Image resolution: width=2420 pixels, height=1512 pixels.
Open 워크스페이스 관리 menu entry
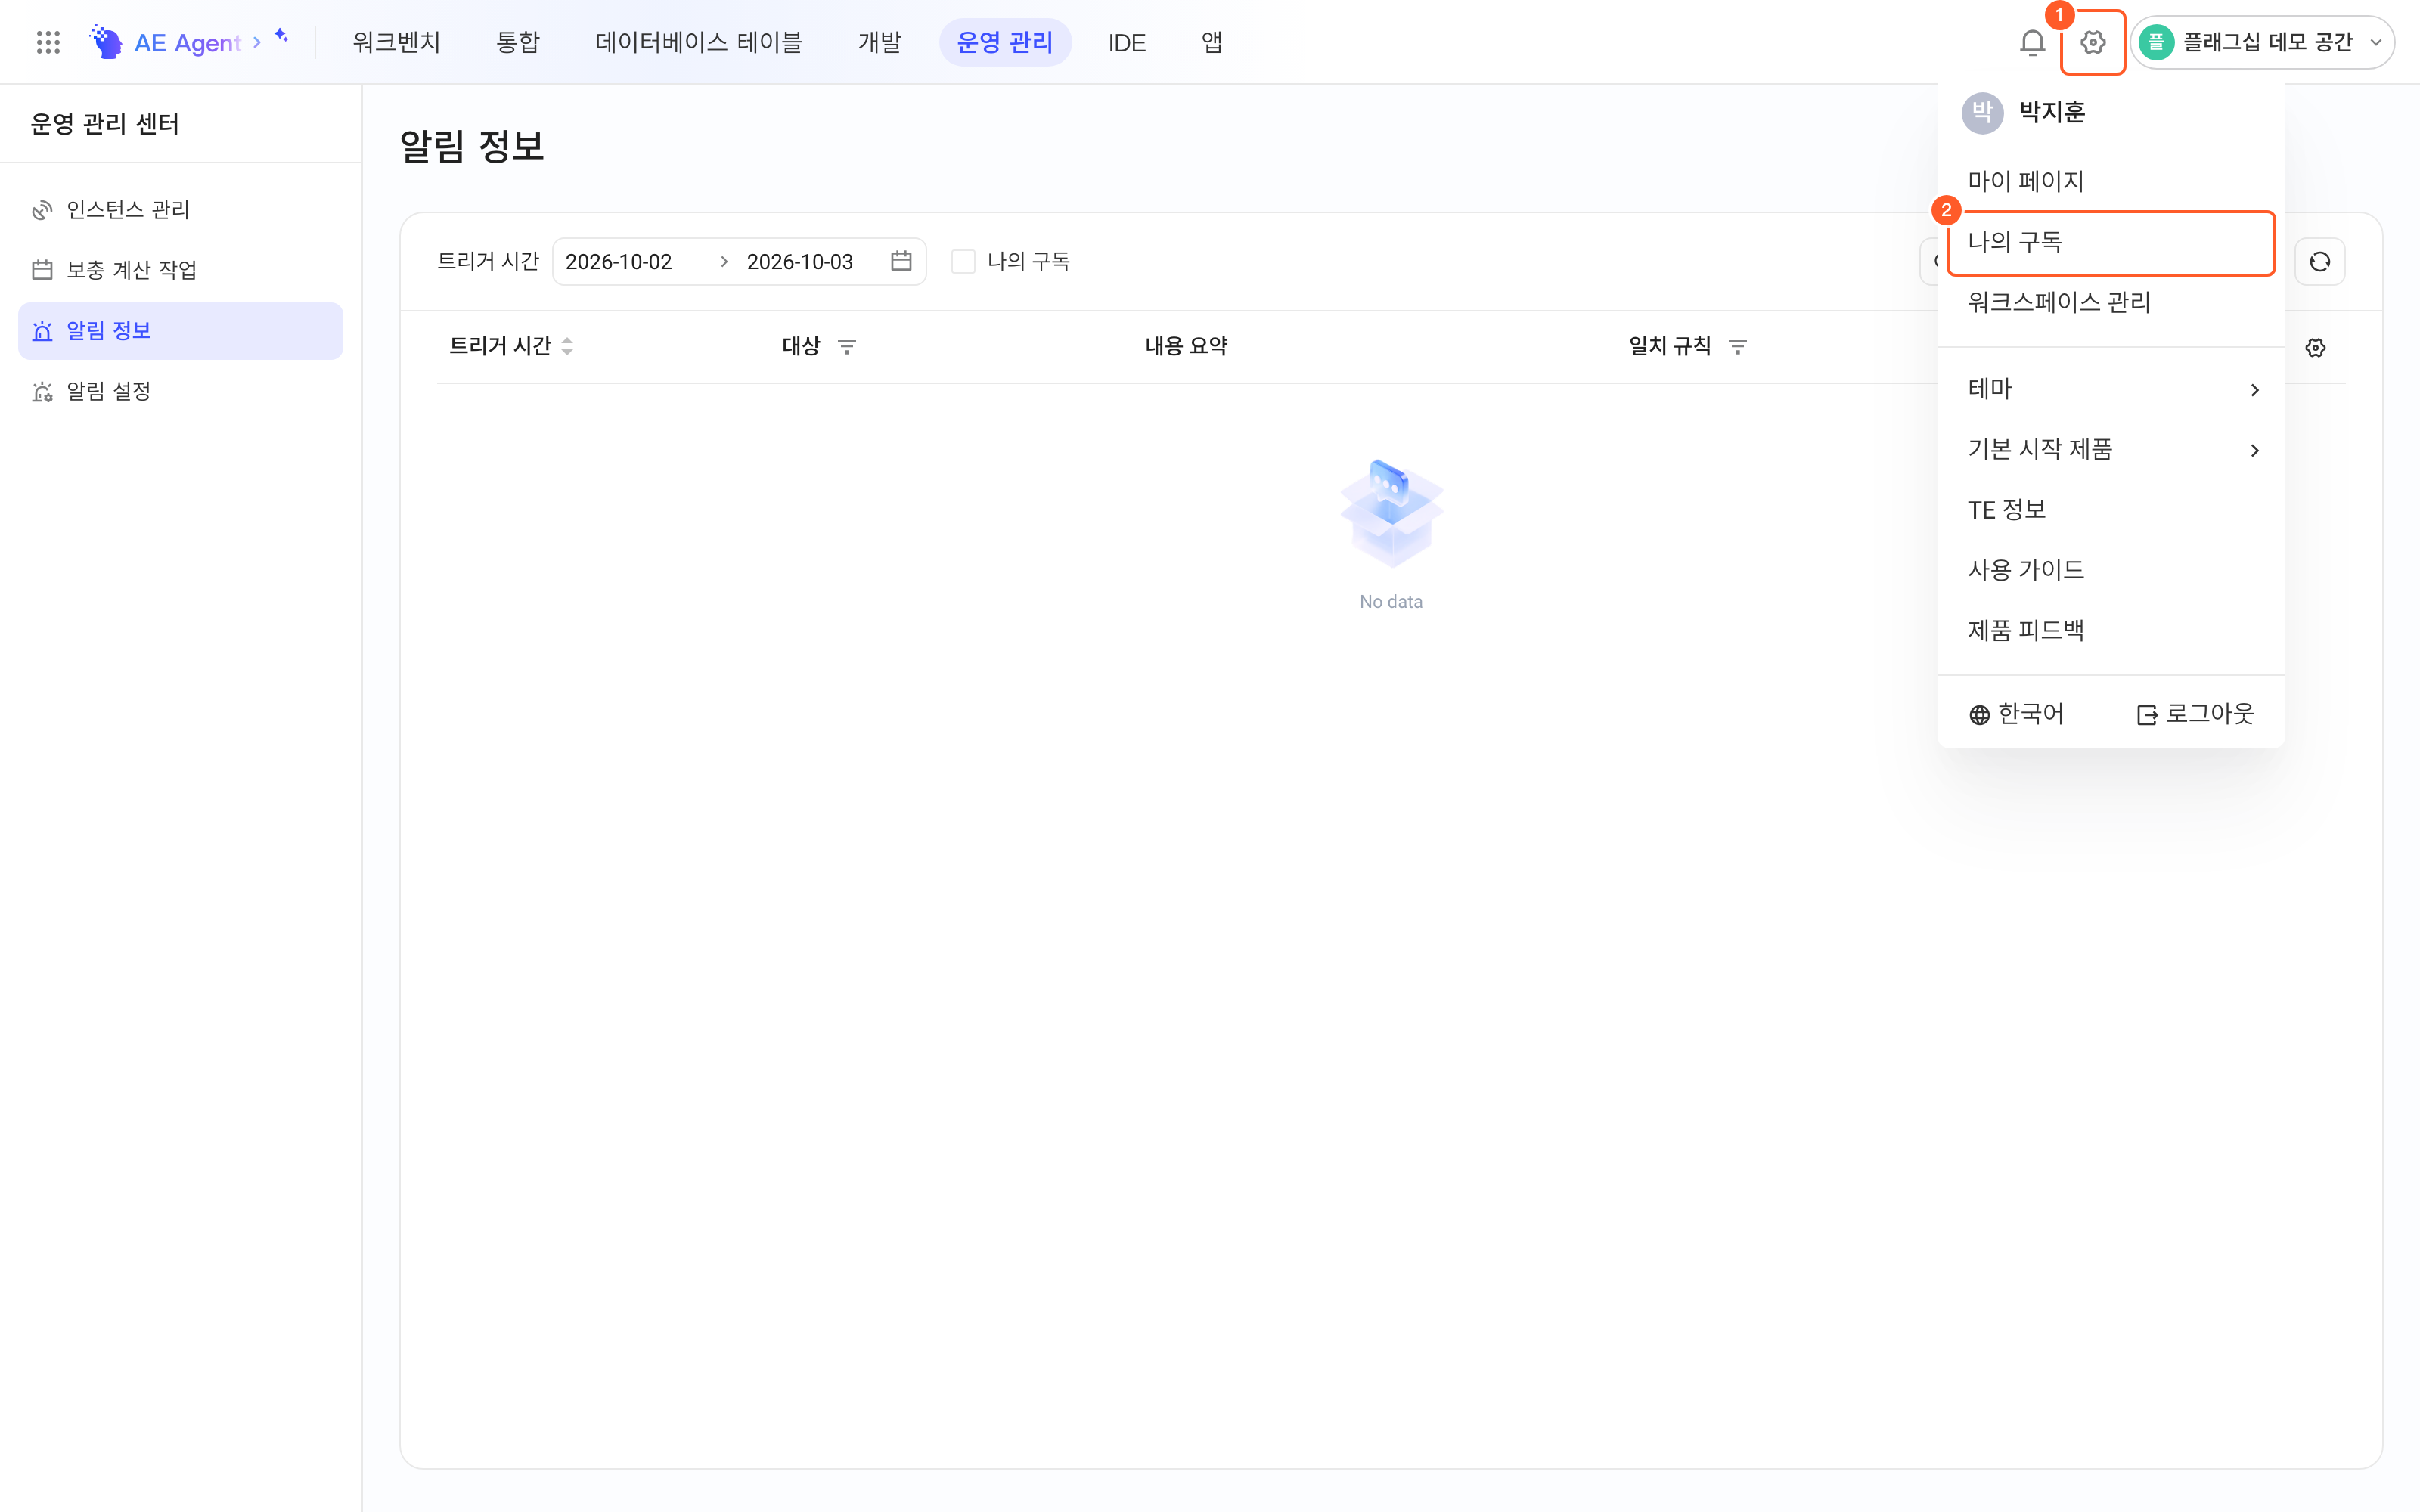coord(2111,302)
